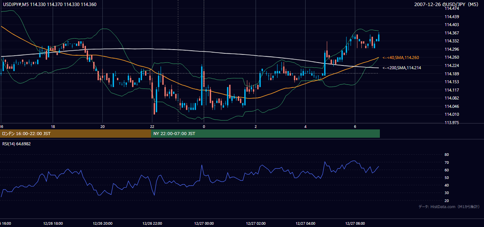Image resolution: width=484 pixels, height=227 pixels.
Task: Click hour label 6 below the price chart
Action: click(x=355, y=126)
